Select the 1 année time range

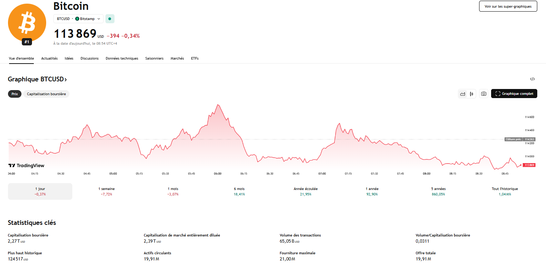(x=372, y=191)
